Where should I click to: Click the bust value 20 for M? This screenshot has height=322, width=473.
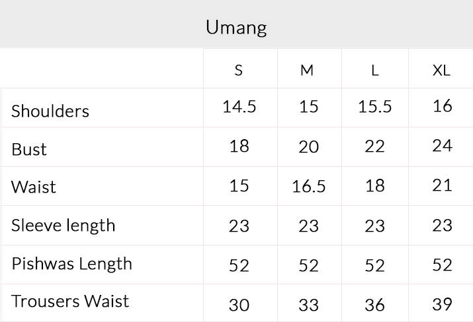(308, 146)
